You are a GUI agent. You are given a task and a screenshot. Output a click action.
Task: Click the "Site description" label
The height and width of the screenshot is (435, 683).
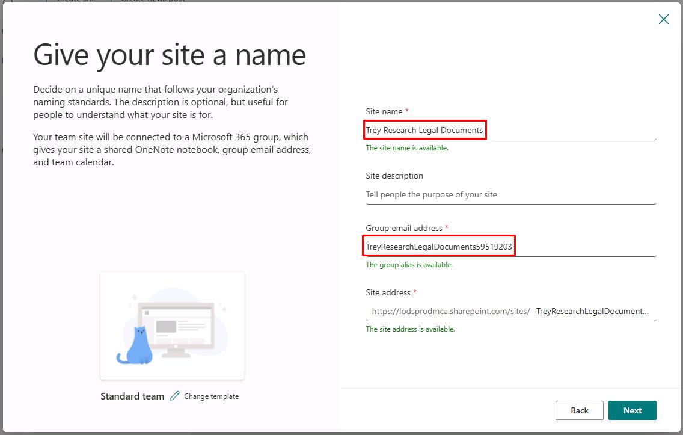pyautogui.click(x=394, y=176)
